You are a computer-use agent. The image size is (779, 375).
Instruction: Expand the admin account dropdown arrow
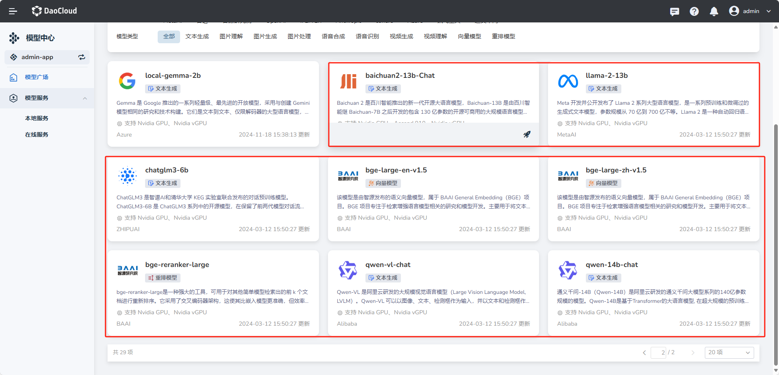pos(769,11)
